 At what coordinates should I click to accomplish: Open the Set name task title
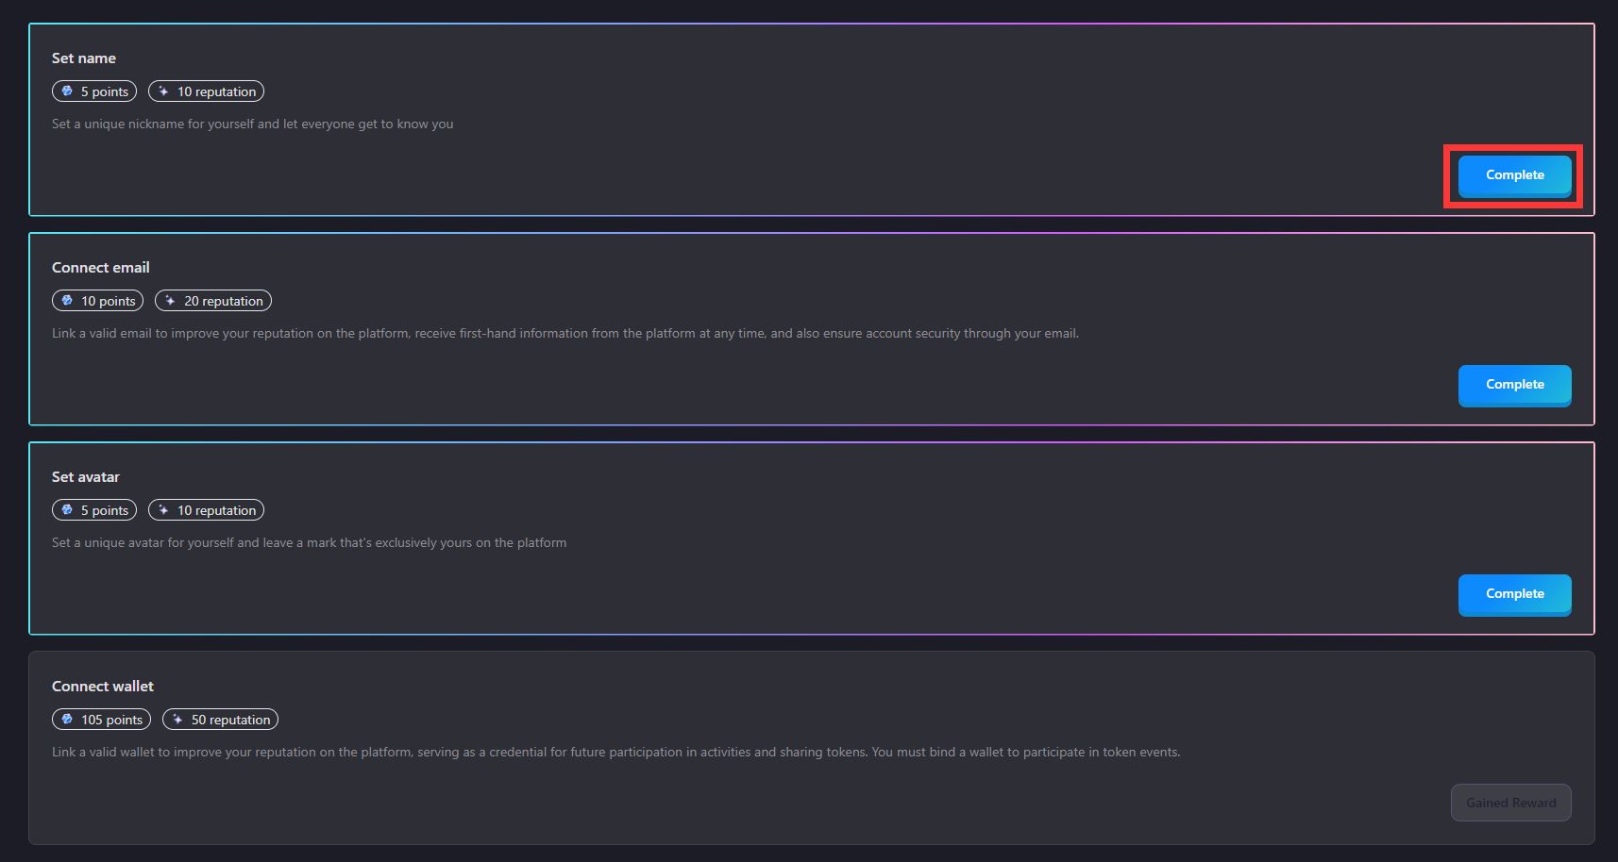point(84,58)
